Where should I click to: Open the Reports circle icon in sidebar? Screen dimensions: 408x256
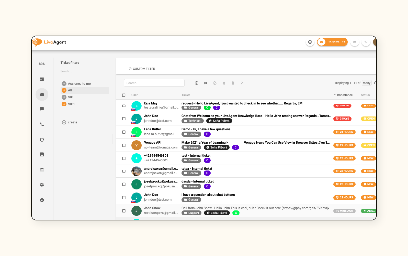point(42,140)
